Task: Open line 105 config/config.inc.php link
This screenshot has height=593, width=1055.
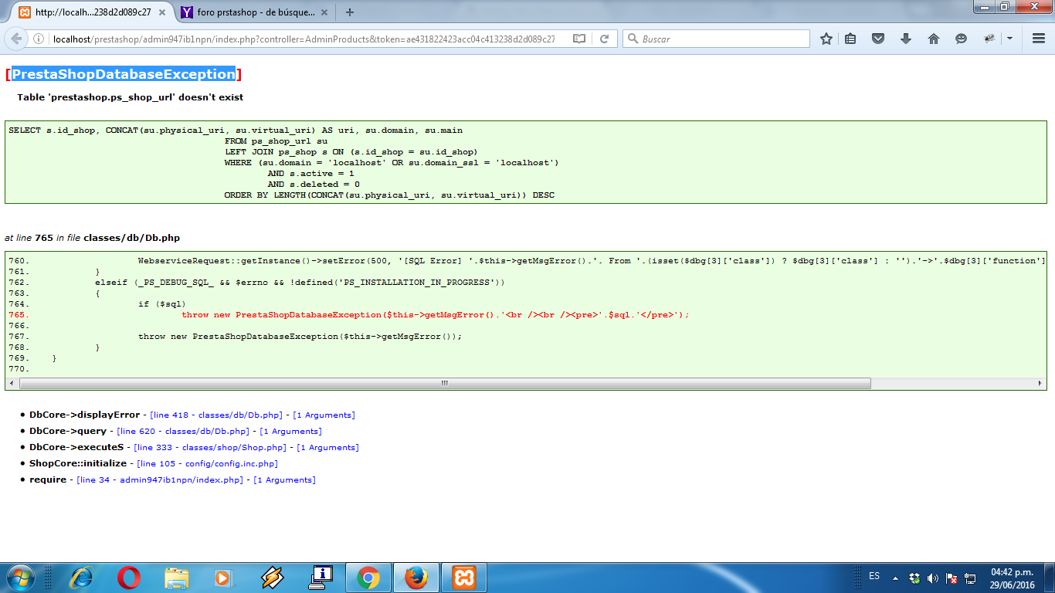Action: click(207, 464)
